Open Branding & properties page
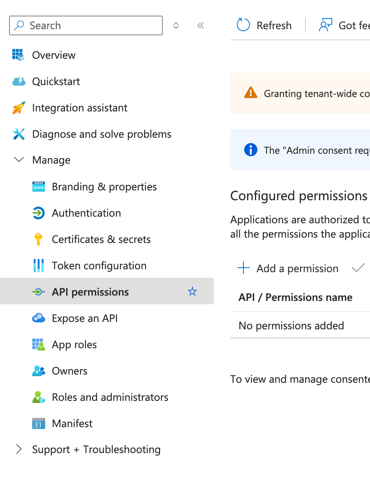The image size is (370, 495). coord(104,187)
